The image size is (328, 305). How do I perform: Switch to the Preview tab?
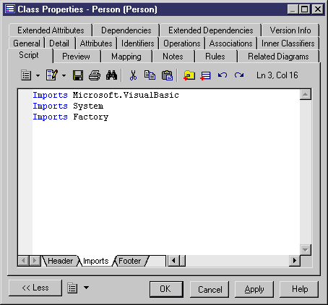tap(76, 57)
